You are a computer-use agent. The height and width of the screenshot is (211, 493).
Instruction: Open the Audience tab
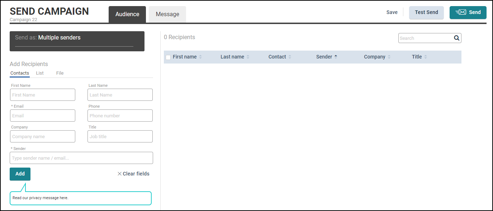(x=127, y=14)
